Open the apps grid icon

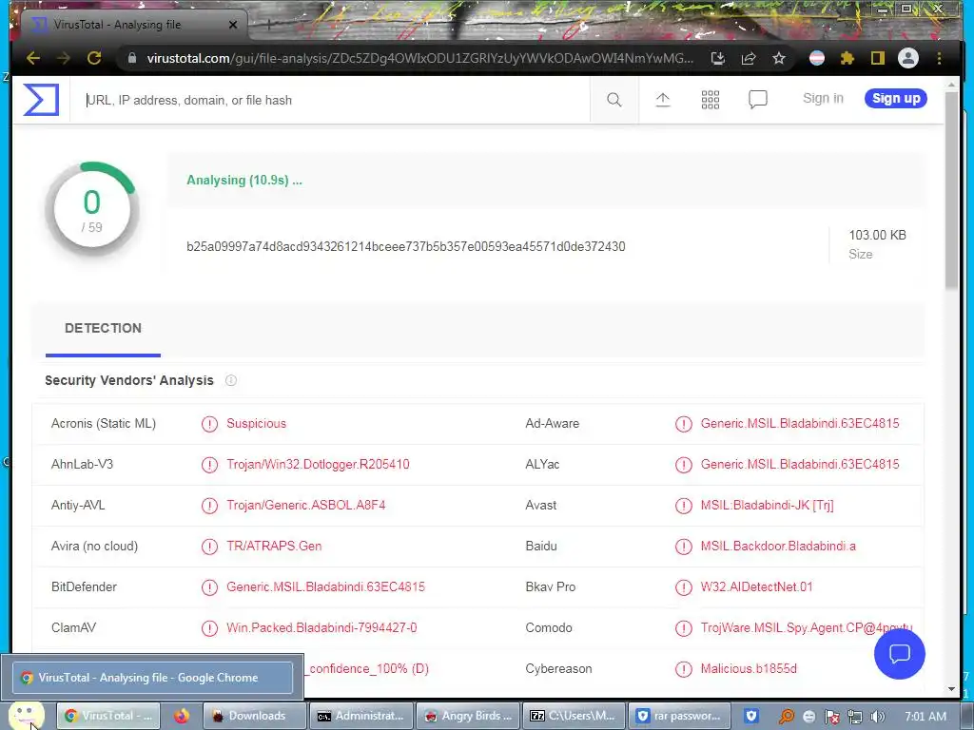710,99
